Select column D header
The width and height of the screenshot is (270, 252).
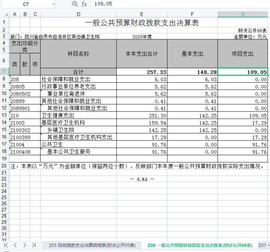coord(78,14)
